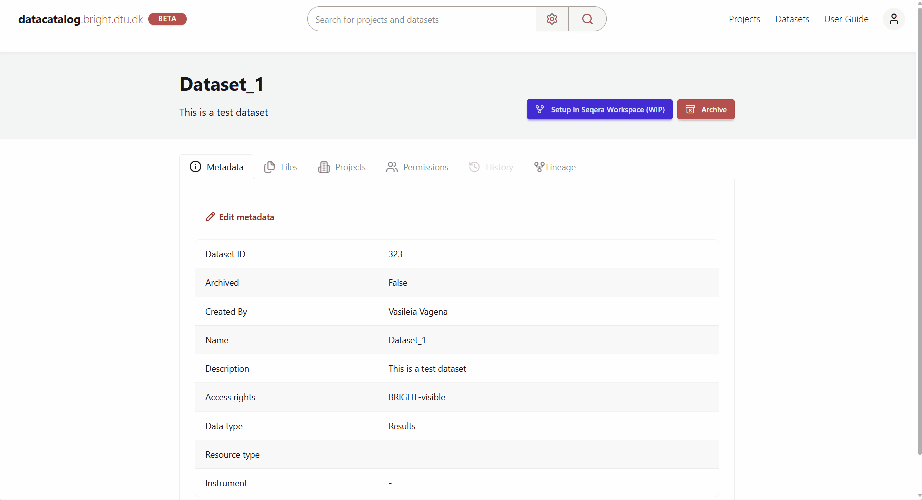This screenshot has width=922, height=500.
Task: Open the User Guide navigation link
Action: [x=846, y=19]
